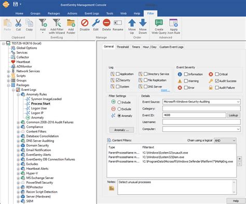
Task: Select Sysmon ImageLoaded anomaly rule
Action: 46,99
